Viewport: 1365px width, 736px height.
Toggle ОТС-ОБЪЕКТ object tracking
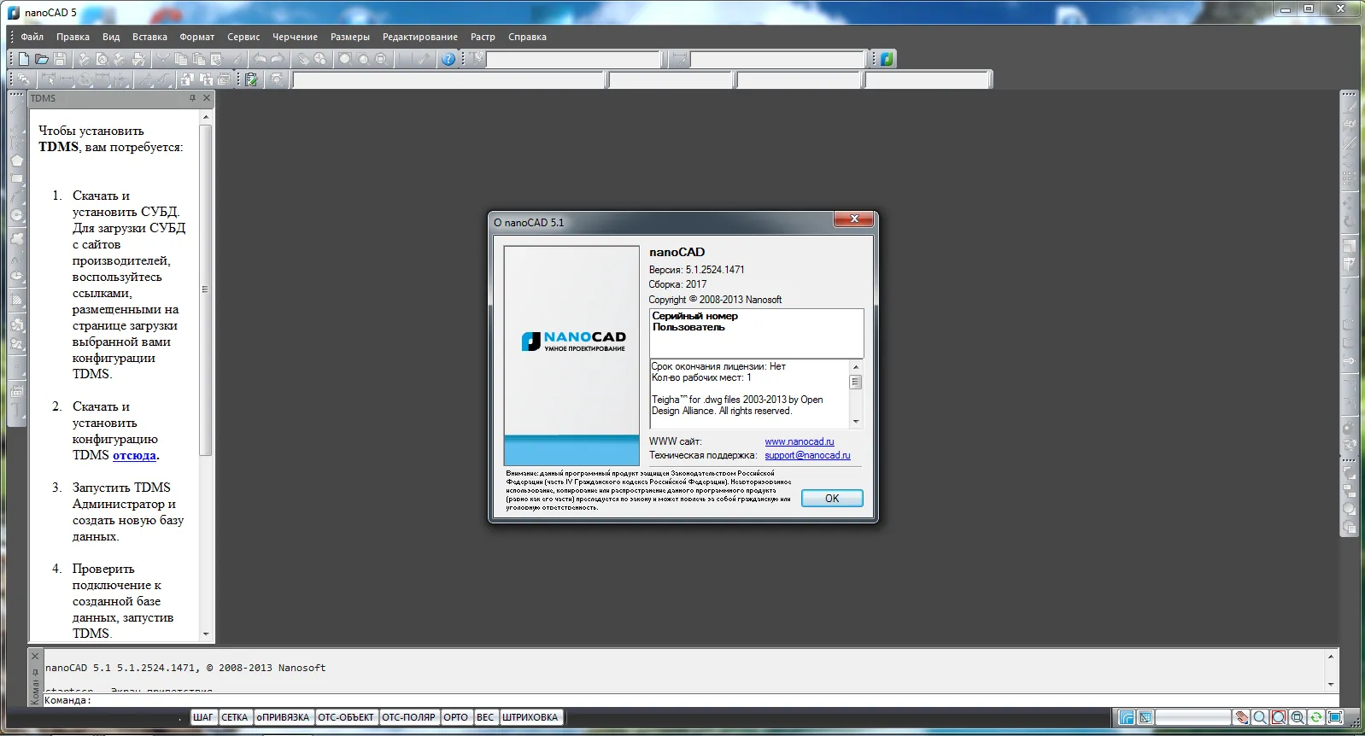point(346,717)
